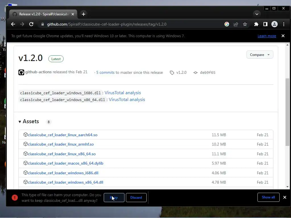Click package icon of linux_armhf.so asset
291x218 pixels.
[x=26, y=144]
